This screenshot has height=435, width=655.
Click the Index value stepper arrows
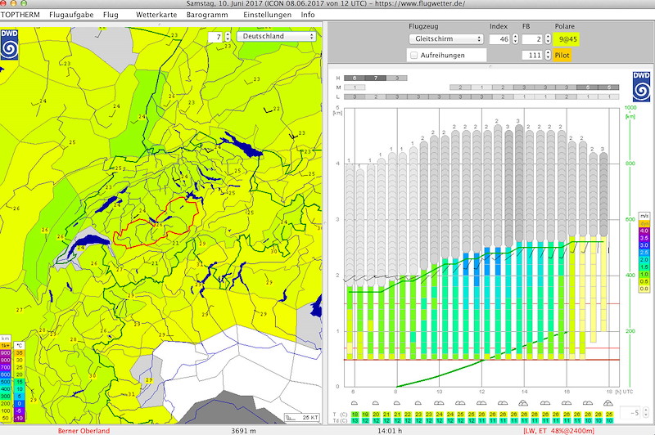coord(514,38)
